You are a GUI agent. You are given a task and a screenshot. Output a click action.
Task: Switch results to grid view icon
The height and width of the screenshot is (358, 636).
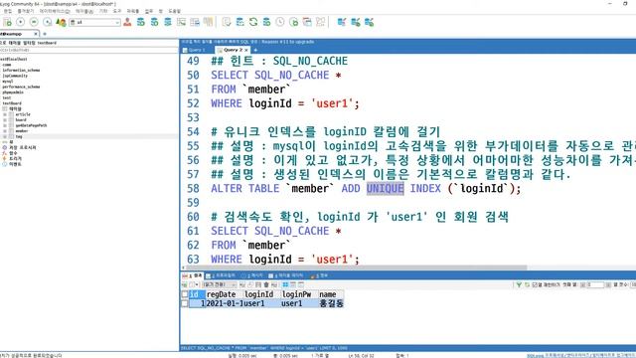point(285,285)
